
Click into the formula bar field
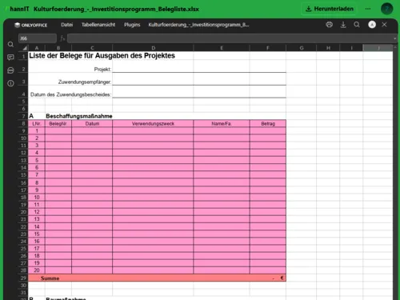[230, 38]
